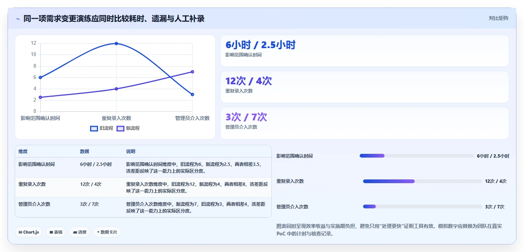Select the 进度 tag chip
524x252 pixels.
[x=80, y=232]
